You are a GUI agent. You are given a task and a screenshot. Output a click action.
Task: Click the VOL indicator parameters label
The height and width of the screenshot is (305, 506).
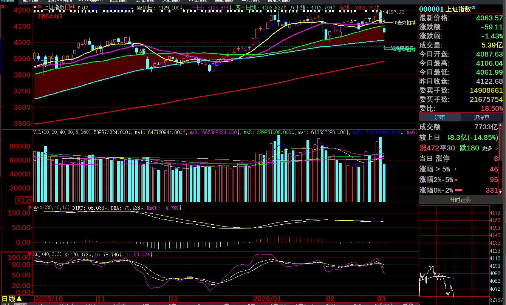tap(61, 132)
